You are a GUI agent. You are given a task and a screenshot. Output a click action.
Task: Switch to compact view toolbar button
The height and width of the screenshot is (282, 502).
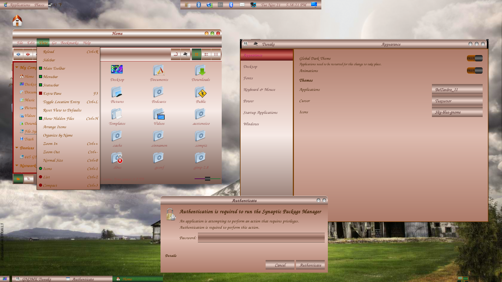(x=216, y=54)
